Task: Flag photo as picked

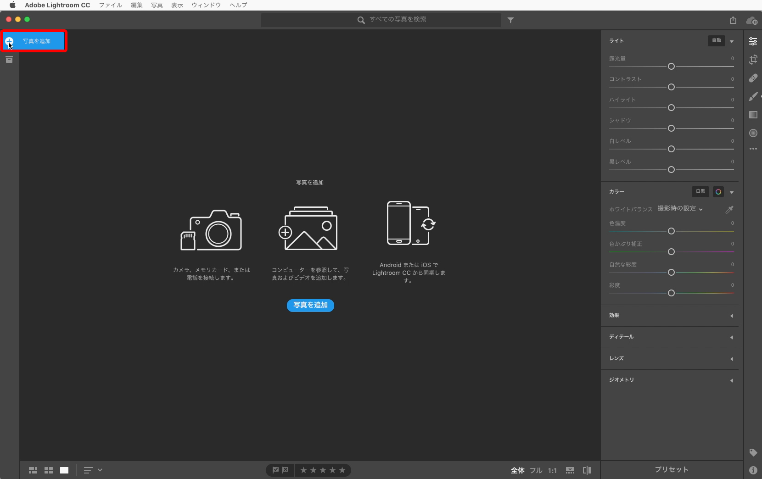Action: tap(275, 470)
